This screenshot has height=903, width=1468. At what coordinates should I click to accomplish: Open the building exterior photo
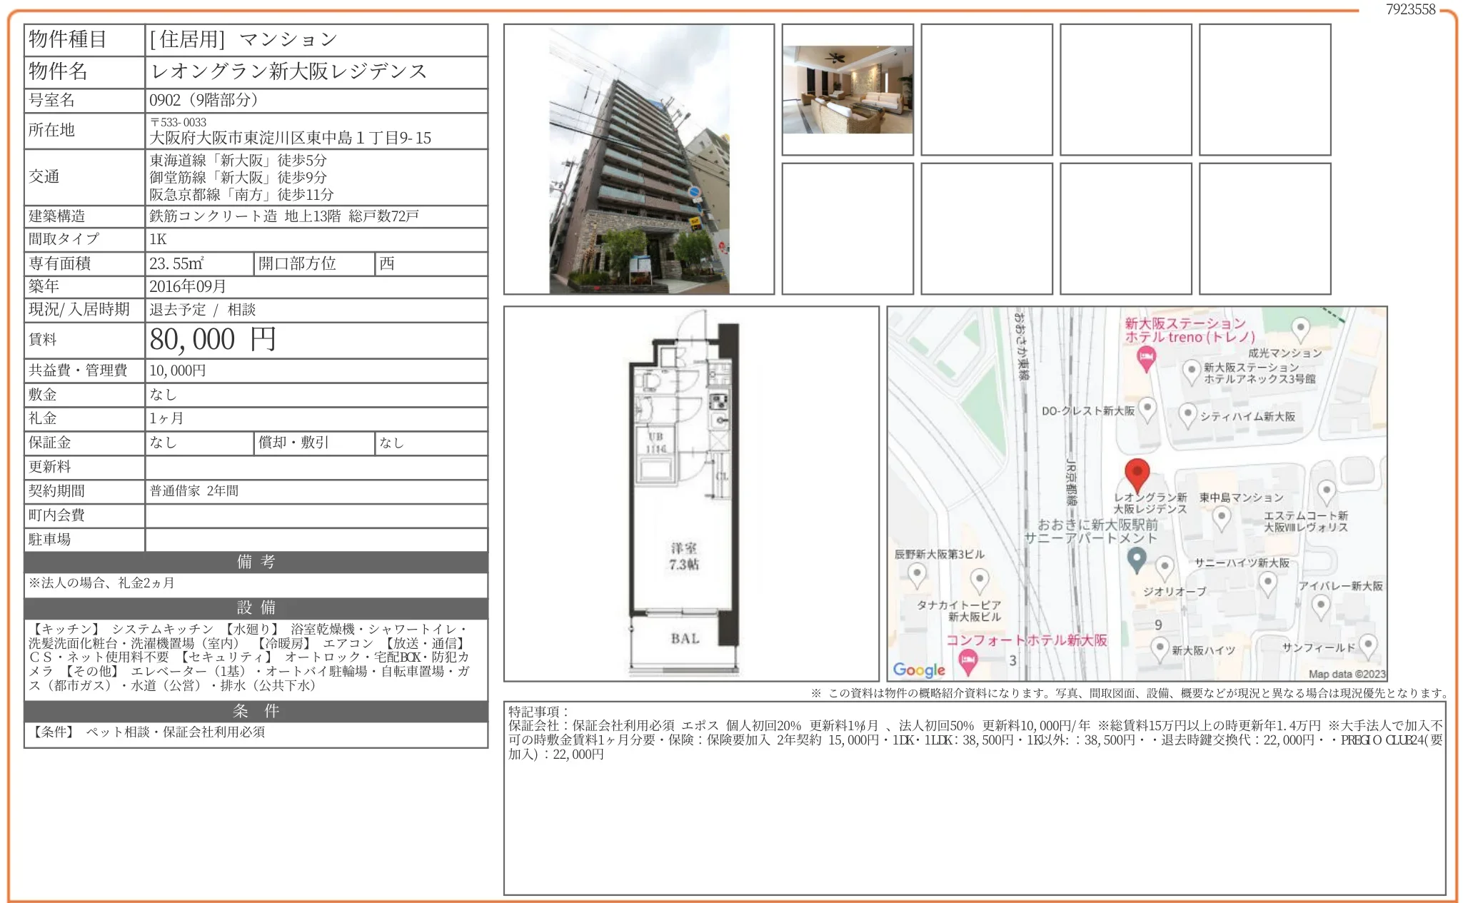click(639, 159)
